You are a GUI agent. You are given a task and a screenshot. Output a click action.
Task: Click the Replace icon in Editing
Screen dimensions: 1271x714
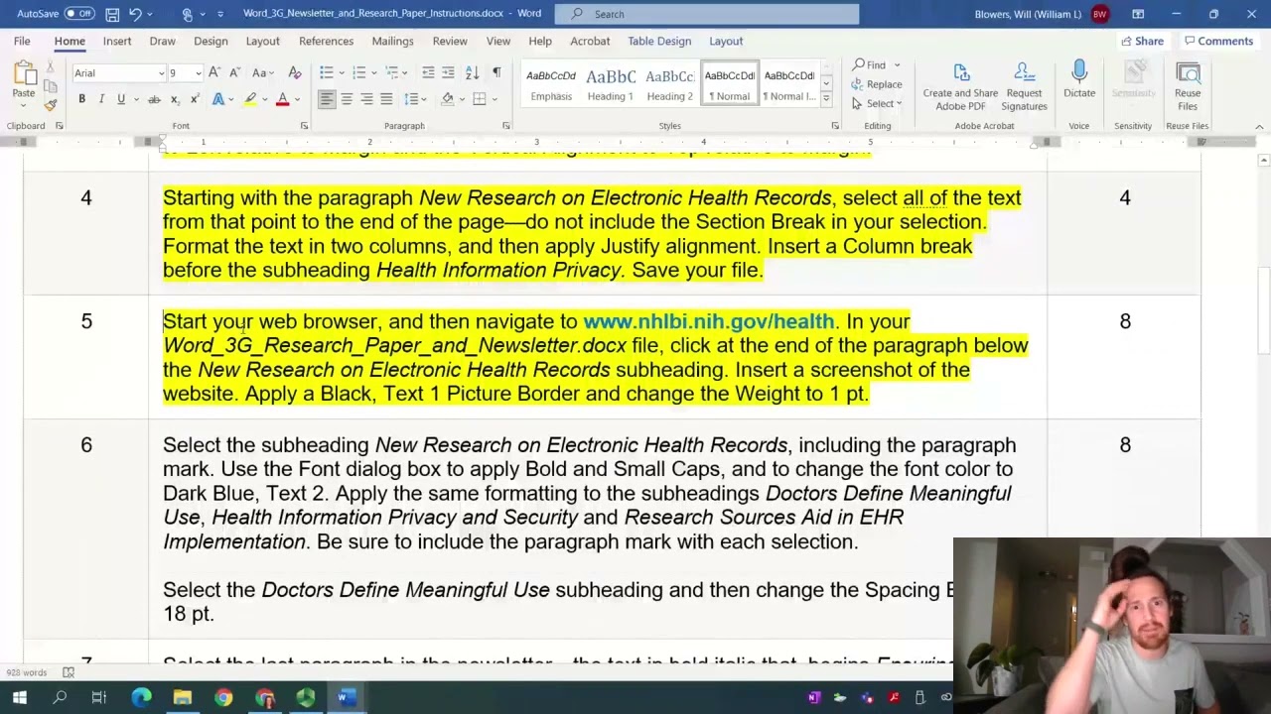click(878, 84)
